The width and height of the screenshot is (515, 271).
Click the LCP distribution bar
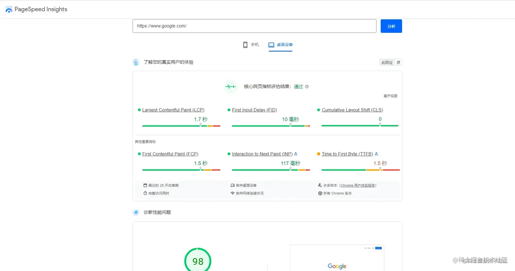[181, 126]
